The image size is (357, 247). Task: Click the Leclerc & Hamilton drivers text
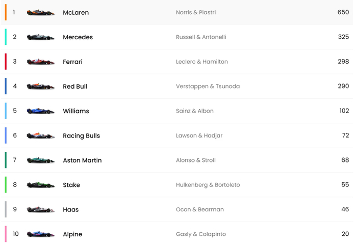pos(201,62)
